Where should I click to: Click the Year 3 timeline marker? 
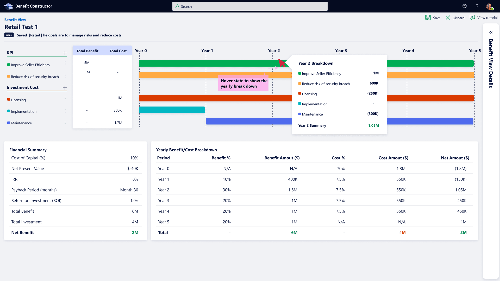pos(341,51)
